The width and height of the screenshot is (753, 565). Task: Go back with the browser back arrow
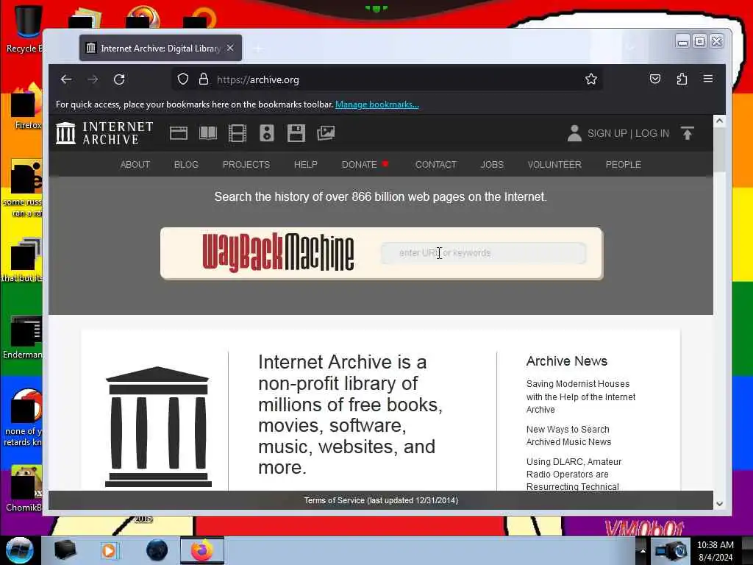[66, 79]
